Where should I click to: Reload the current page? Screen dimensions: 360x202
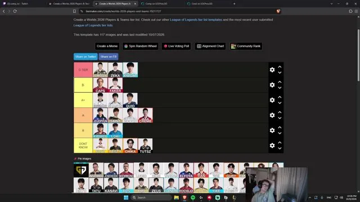(15, 11)
